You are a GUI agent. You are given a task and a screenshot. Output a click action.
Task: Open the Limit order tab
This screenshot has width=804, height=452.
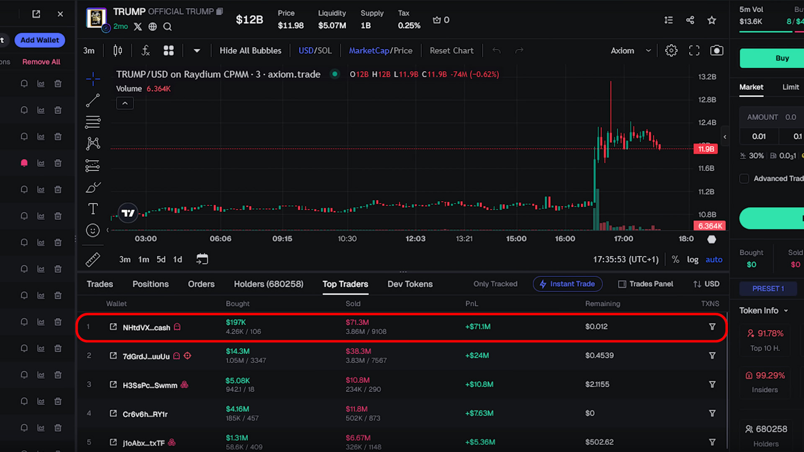791,87
